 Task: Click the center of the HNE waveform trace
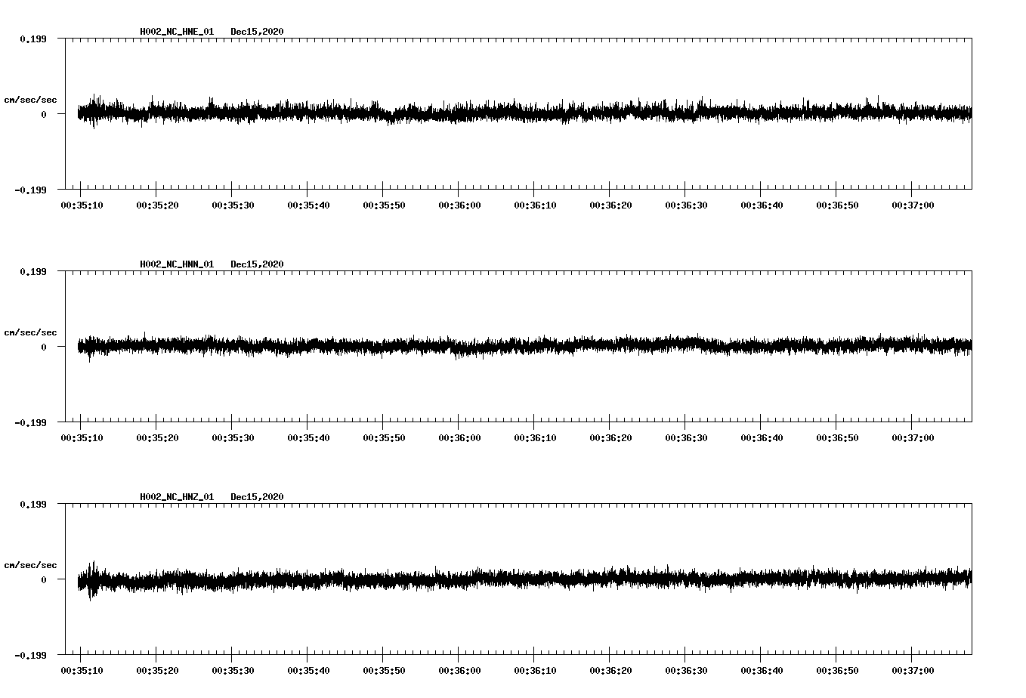click(521, 113)
